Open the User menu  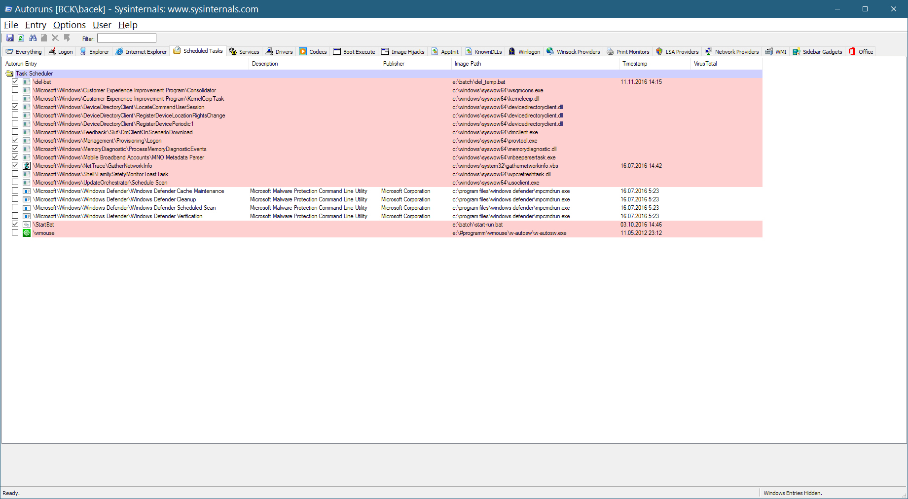click(102, 25)
